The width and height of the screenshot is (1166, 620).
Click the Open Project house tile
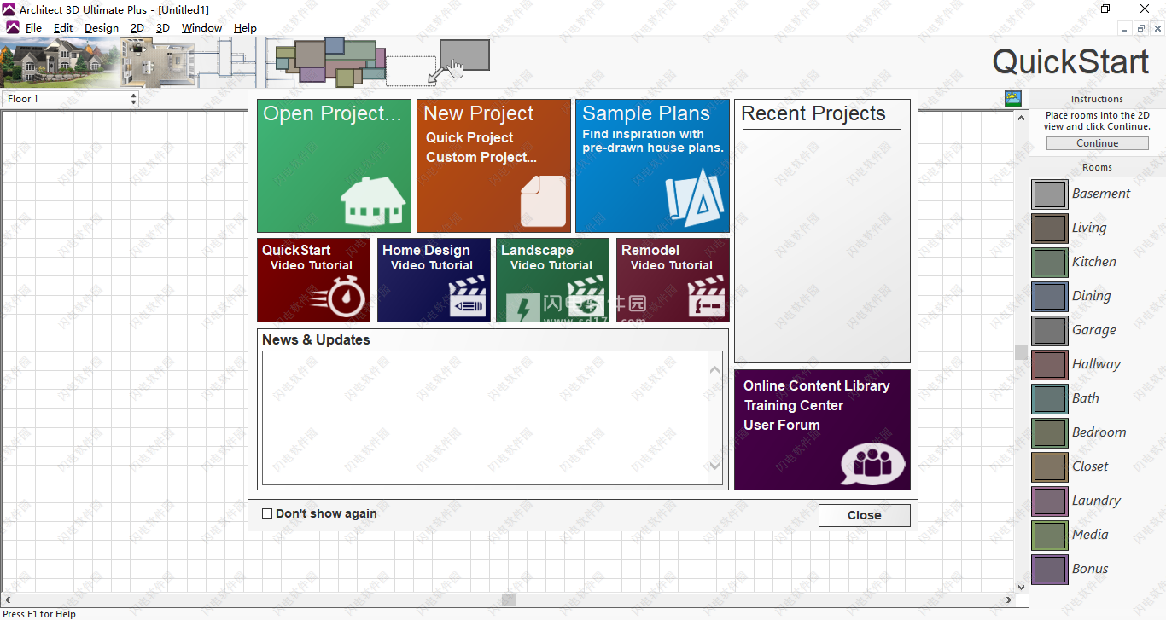(334, 165)
